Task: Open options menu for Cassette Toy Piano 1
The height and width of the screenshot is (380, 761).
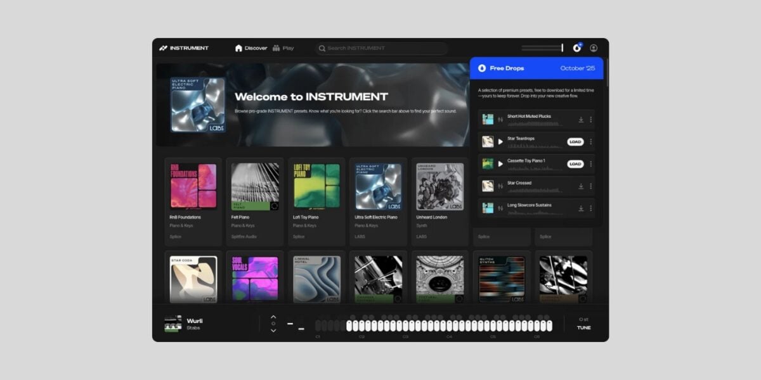Action: [590, 163]
